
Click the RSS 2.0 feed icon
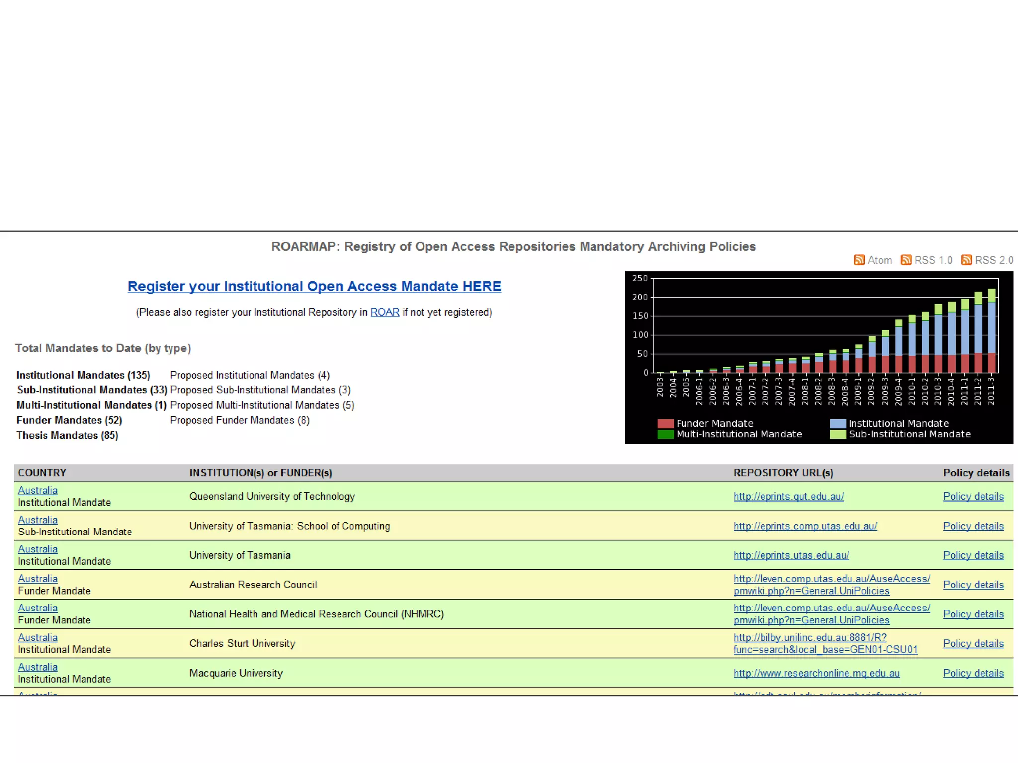click(x=966, y=260)
